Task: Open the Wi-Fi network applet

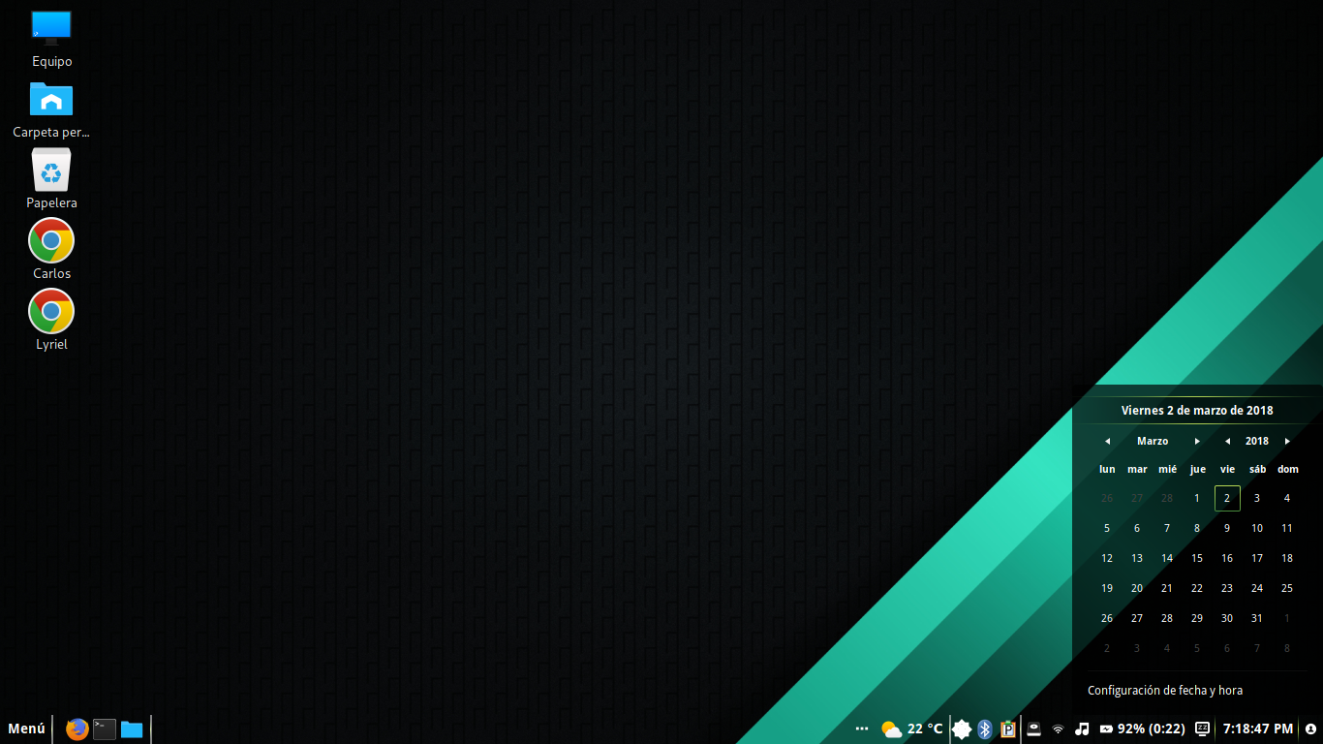Action: pos(1058,728)
